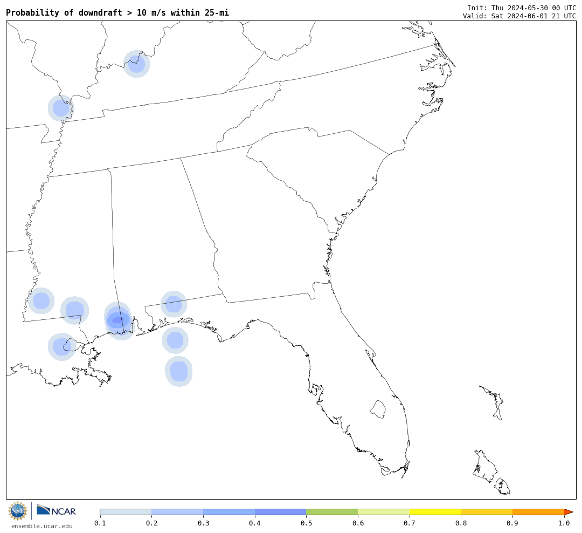The width and height of the screenshot is (582, 533).
Task: Click the colorbar label 0.7
Action: pos(410,523)
